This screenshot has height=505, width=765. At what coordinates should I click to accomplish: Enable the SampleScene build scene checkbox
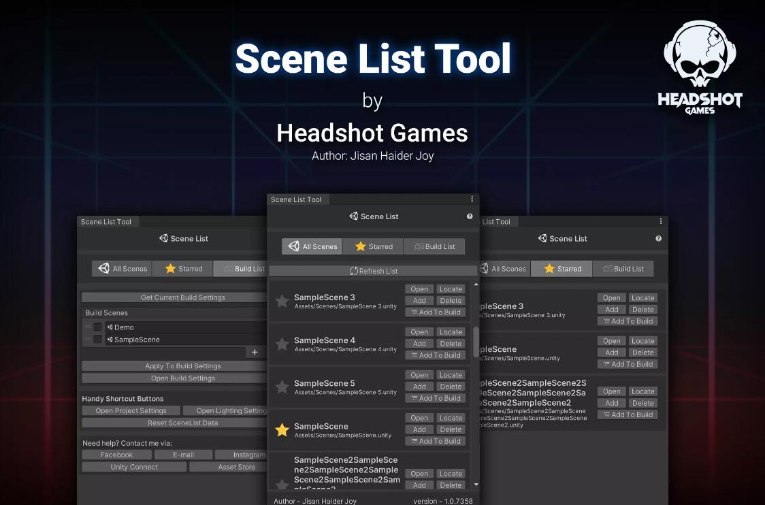tap(97, 340)
